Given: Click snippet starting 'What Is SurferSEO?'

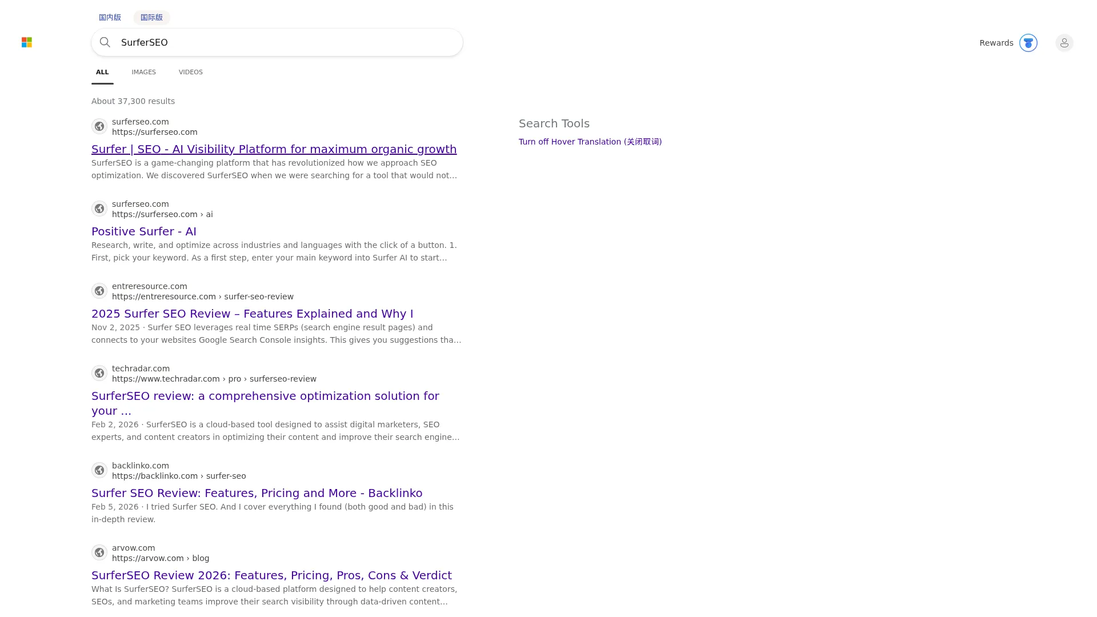Looking at the screenshot, I should pos(274,595).
